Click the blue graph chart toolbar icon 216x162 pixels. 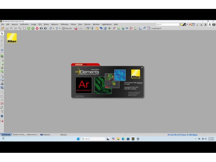pyautogui.click(x=140, y=28)
